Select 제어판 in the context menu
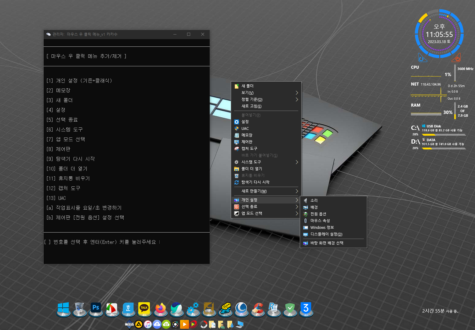The height and width of the screenshot is (330, 475). [x=266, y=142]
